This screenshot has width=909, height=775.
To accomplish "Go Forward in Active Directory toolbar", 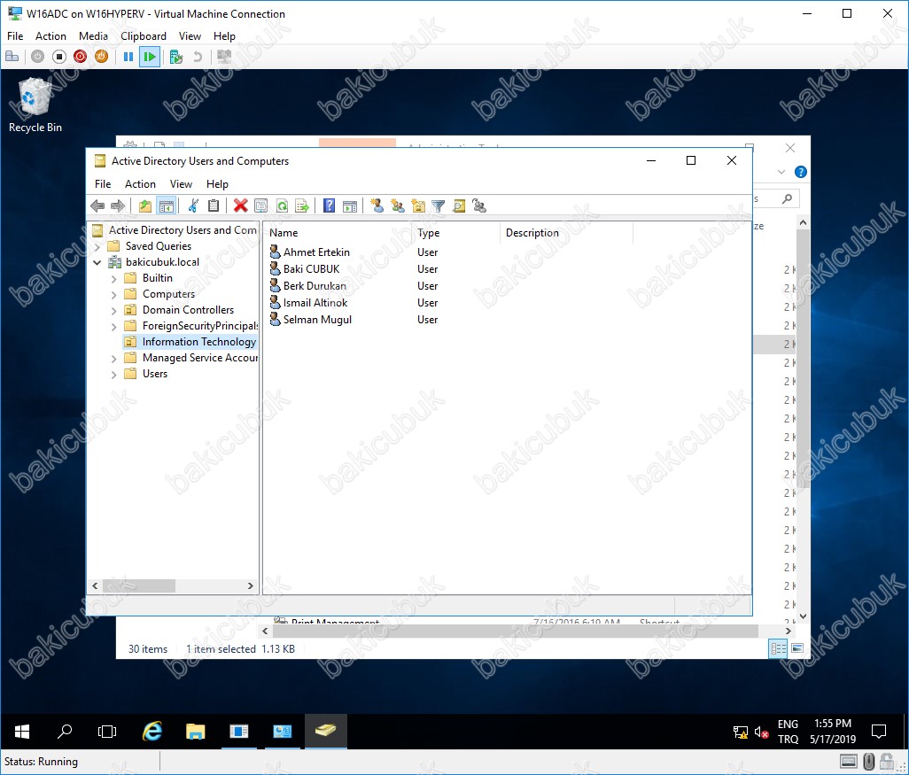I will [118, 205].
